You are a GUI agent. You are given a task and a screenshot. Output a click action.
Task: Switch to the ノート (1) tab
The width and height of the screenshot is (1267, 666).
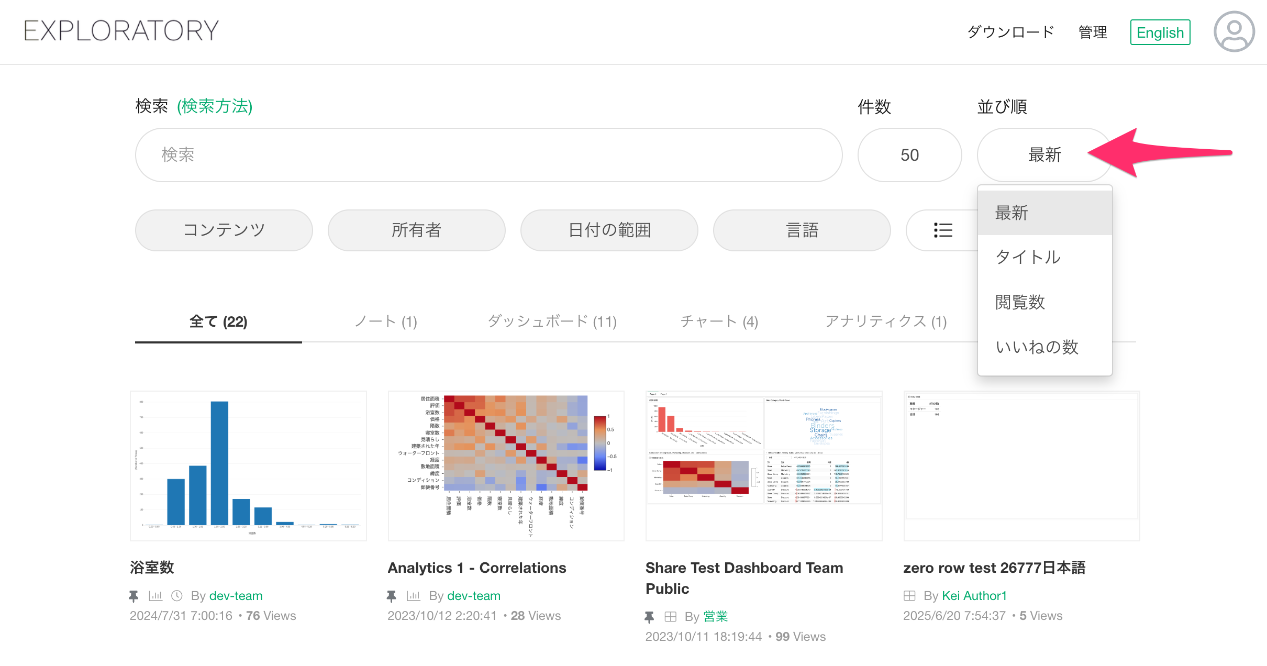(386, 321)
